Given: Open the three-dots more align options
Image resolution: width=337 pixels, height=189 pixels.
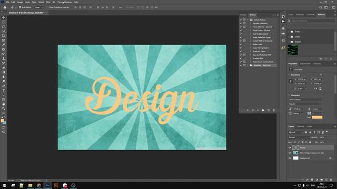Looking at the screenshot, I should coord(121,7).
